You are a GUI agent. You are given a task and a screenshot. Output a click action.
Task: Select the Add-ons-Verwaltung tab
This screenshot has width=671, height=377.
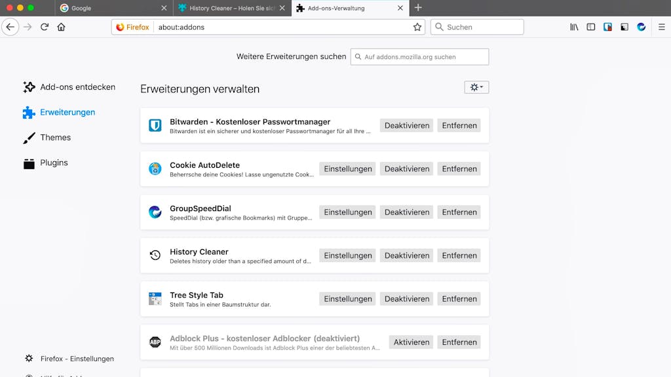coord(350,8)
